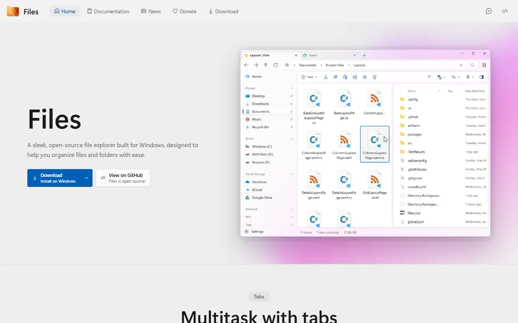Click Download Install on Windows button
The width and height of the screenshot is (518, 323).
(54, 178)
